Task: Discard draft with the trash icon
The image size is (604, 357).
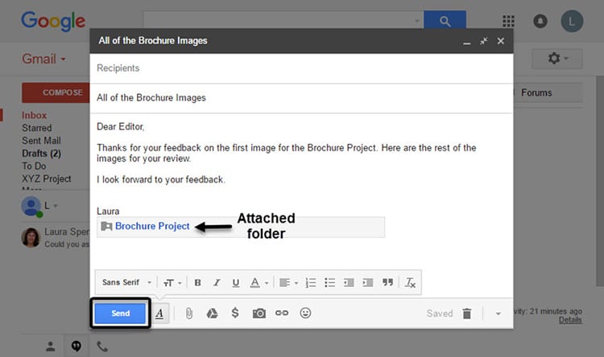Action: (467, 314)
